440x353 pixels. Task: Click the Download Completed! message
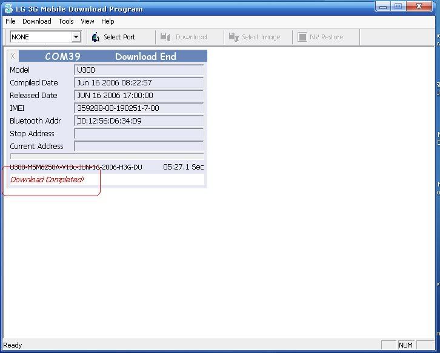click(x=47, y=179)
